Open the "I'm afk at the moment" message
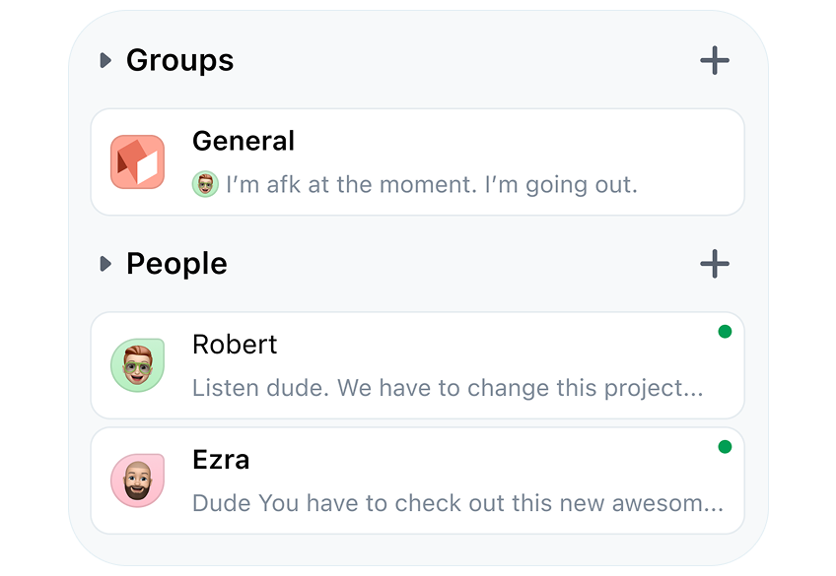836x576 pixels. 432,185
